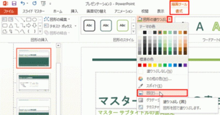
Task: Select the down block arrow shape
Action: coord(35,25)
